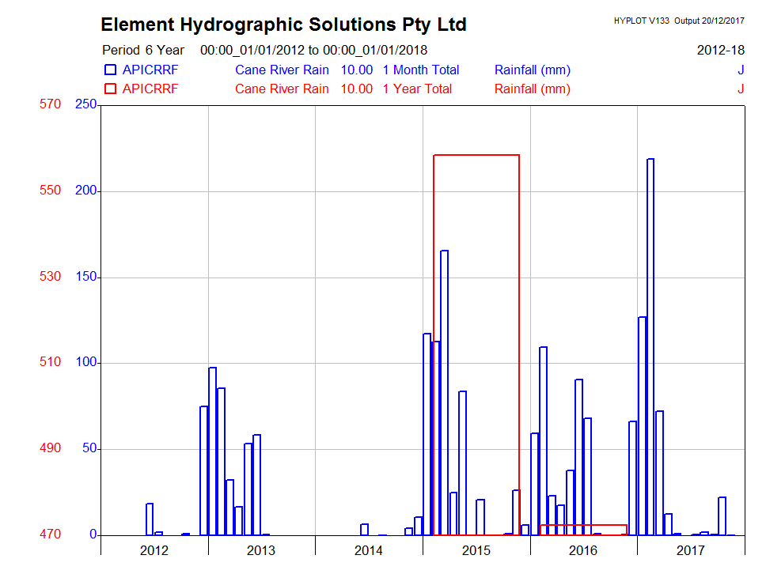Click the 2013 year label on x-axis

[261, 550]
